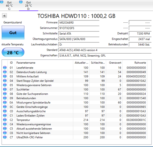Select the Laden/Entladen-Zyklen parameter name
The image size is (153, 147).
click(x=30, y=115)
